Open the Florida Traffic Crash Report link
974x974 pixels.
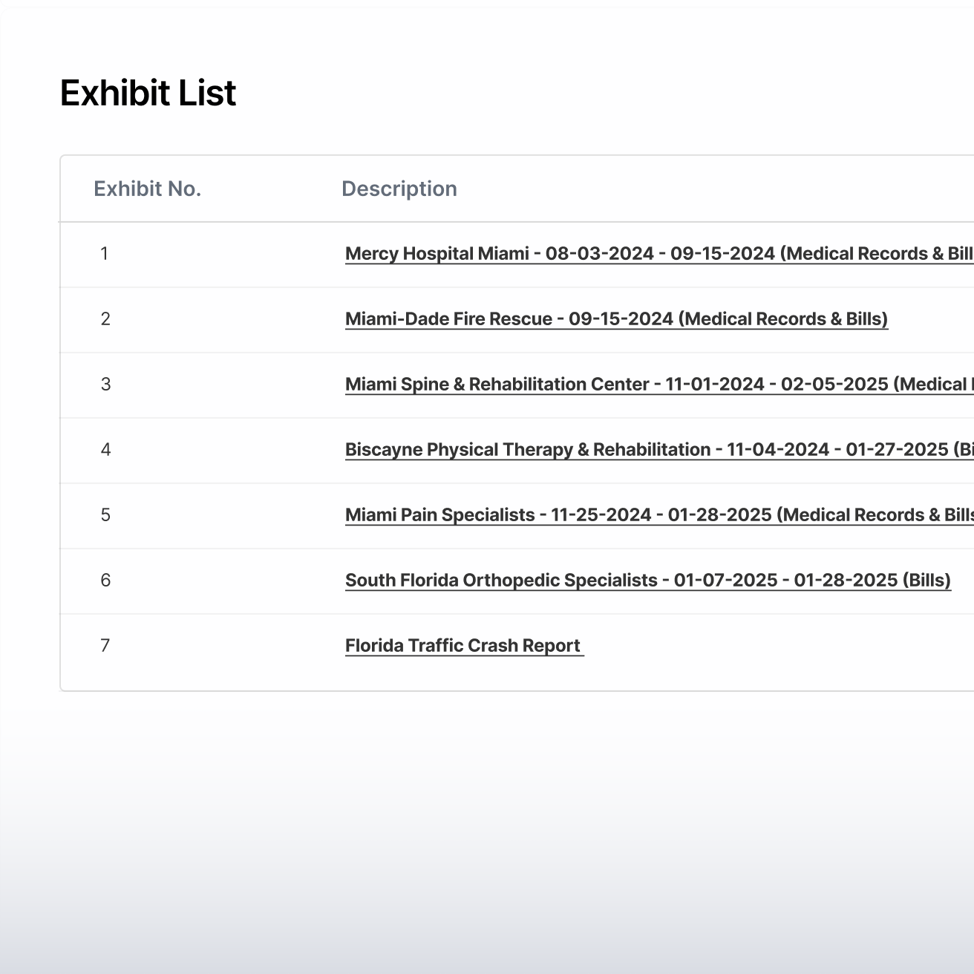463,646
